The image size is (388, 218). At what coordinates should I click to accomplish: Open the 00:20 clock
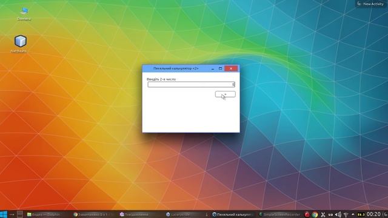pos(373,214)
